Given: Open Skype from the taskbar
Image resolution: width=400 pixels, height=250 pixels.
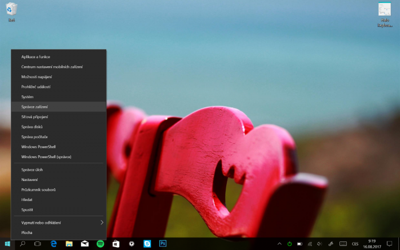Looking at the screenshot, I should 147,244.
